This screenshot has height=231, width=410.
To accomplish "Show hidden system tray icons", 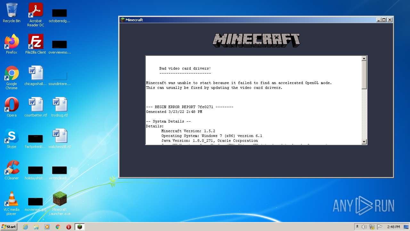I will (x=357, y=227).
